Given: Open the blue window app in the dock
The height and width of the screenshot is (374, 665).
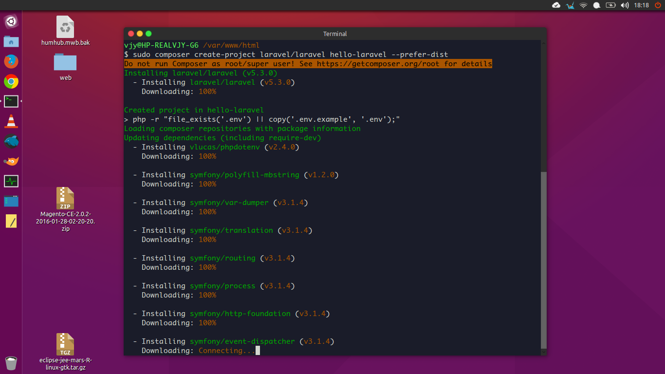Looking at the screenshot, I should tap(11, 201).
